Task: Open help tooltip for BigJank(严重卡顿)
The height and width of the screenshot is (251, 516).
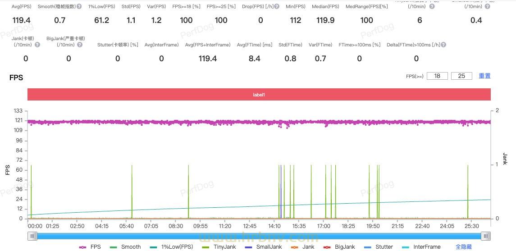Action: 80,45
